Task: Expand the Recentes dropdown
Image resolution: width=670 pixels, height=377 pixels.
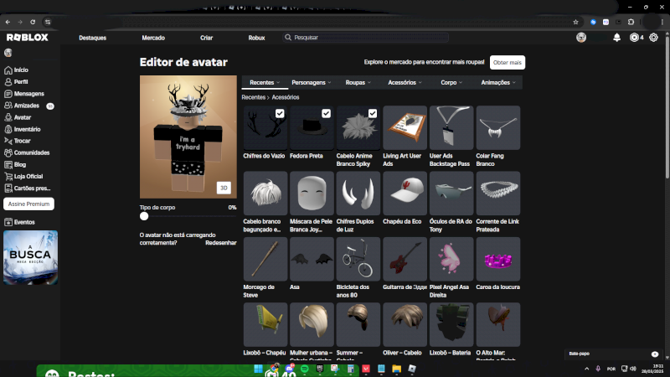Action: [x=265, y=82]
